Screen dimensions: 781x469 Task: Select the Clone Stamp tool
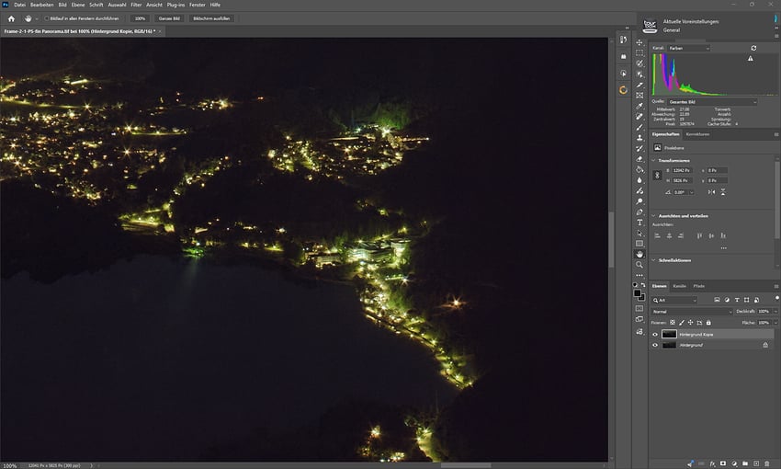pyautogui.click(x=640, y=138)
